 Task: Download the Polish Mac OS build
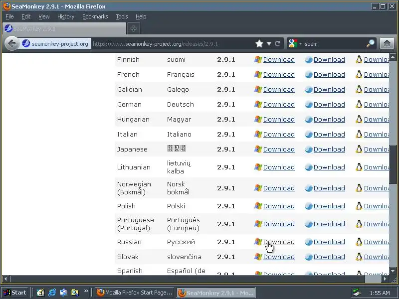point(329,206)
